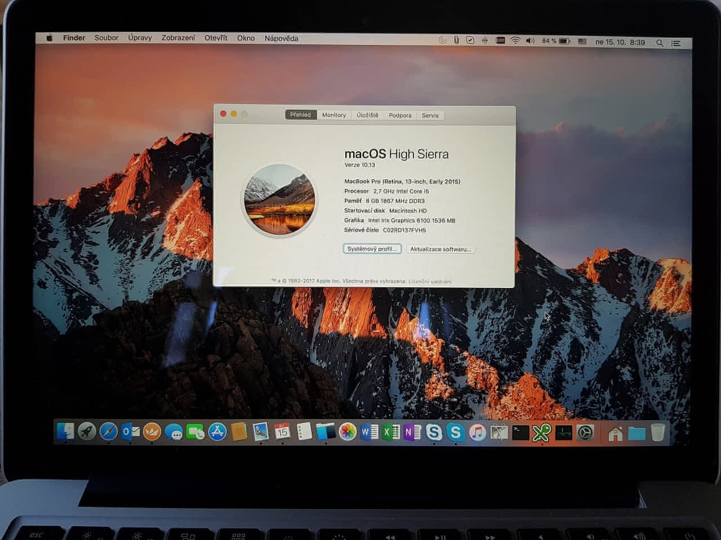The width and height of the screenshot is (721, 540).
Task: Open Microsoft OneNote in the Dock
Action: [412, 432]
